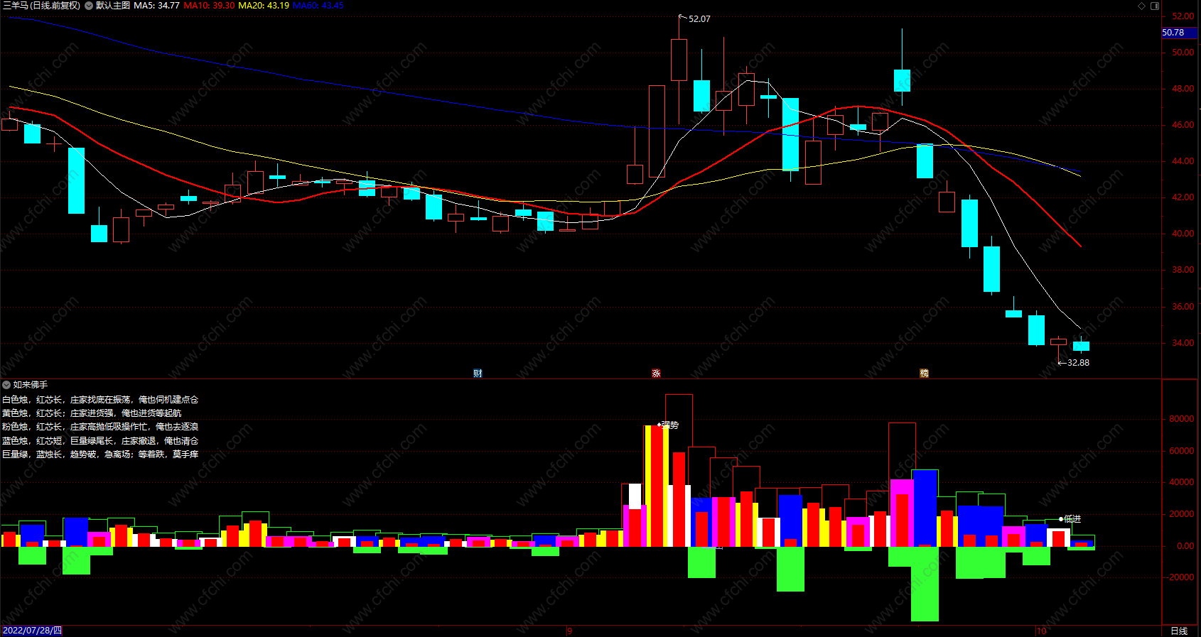Click the MA10: 39.30 readout
Screen dimensions: 1201x637
click(x=209, y=6)
